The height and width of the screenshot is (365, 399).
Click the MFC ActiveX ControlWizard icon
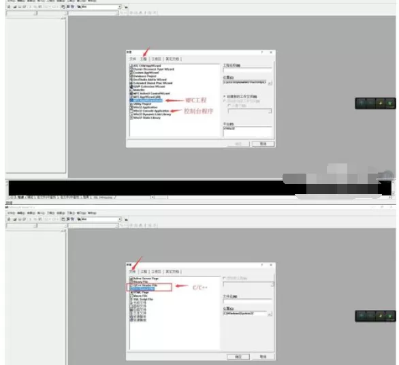131,93
